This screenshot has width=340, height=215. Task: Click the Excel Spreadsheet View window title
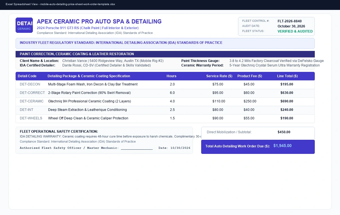tap(60, 4)
